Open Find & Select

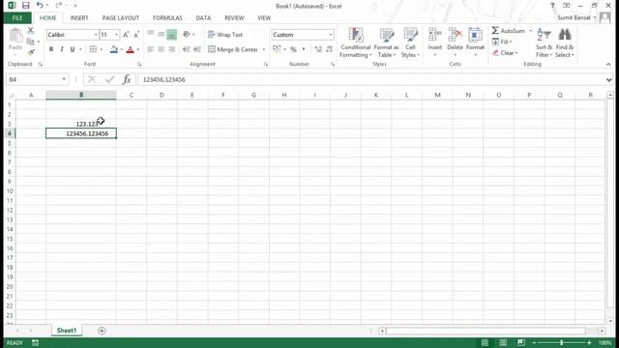pos(565,43)
